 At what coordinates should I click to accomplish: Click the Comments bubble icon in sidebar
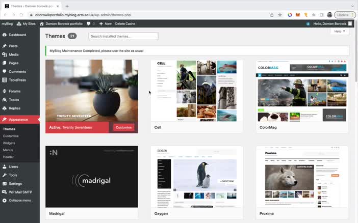coord(5,71)
